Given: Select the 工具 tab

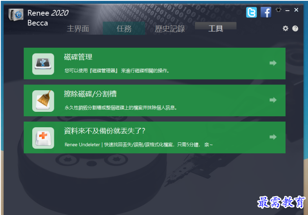Looking at the screenshot, I should [216, 28].
